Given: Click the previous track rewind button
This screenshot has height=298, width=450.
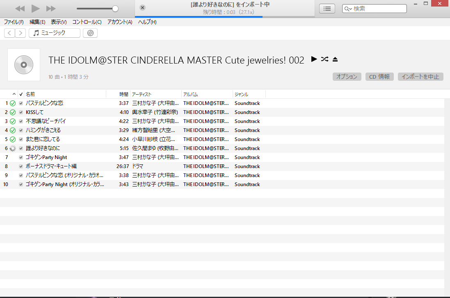Looking at the screenshot, I should (x=20, y=9).
